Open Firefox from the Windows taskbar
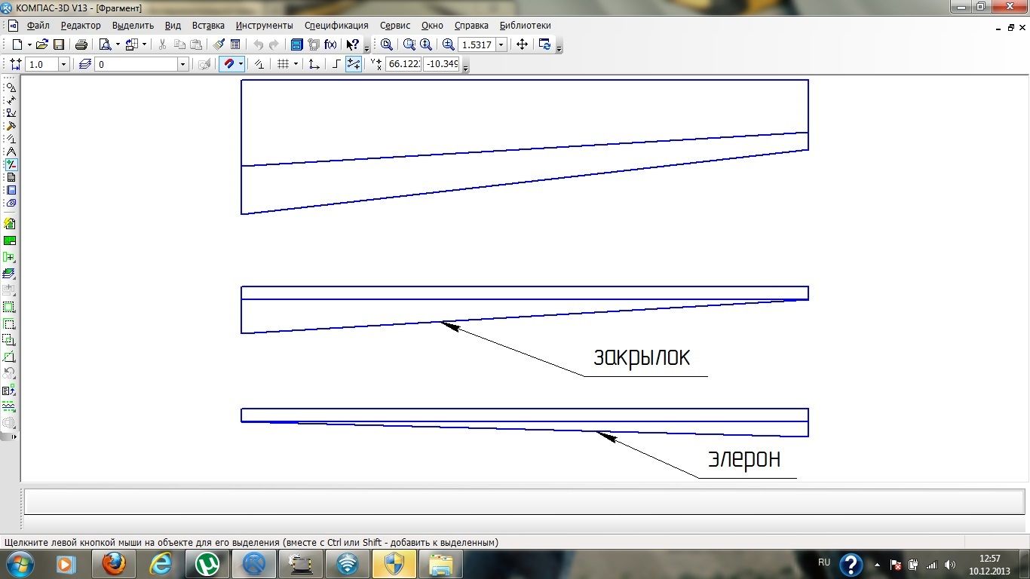 tap(114, 563)
